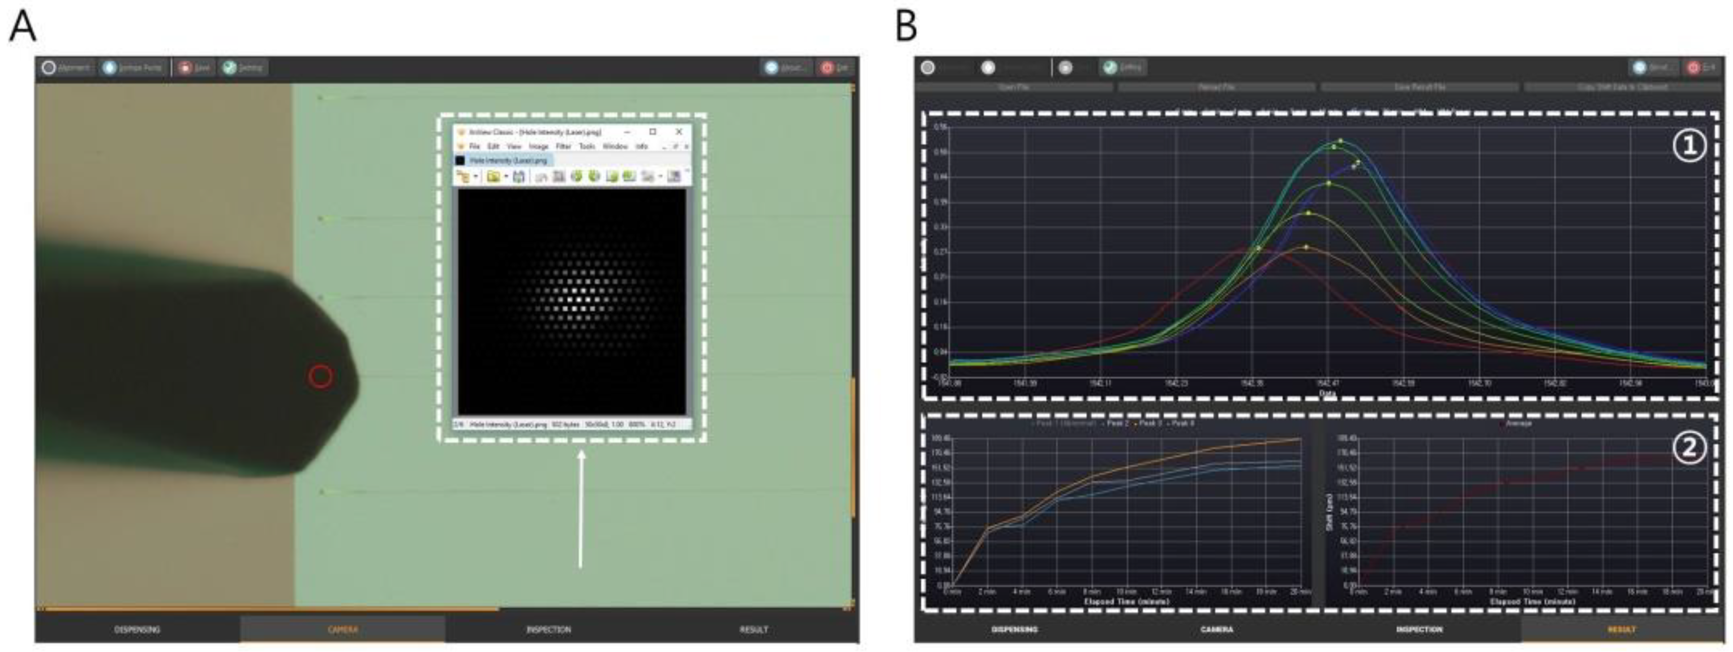1733x652 pixels.
Task: Click the Setting icon in panel B toolbar
Action: 1110,67
